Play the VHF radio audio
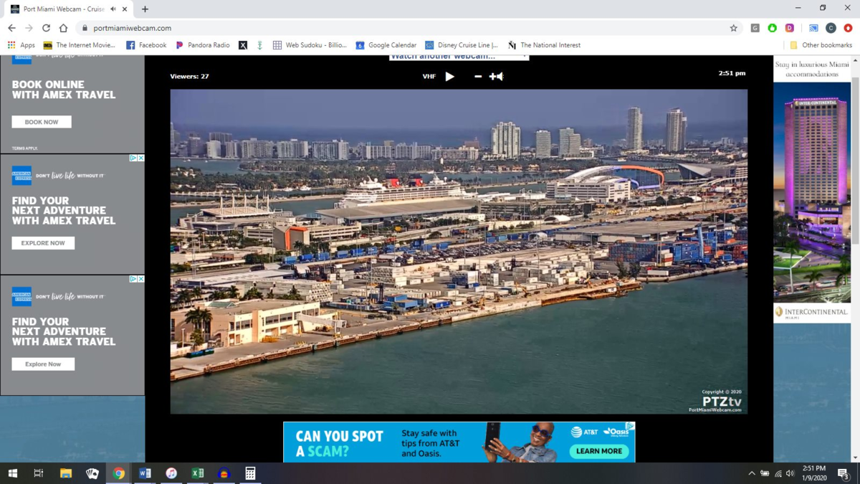860x484 pixels. (449, 76)
